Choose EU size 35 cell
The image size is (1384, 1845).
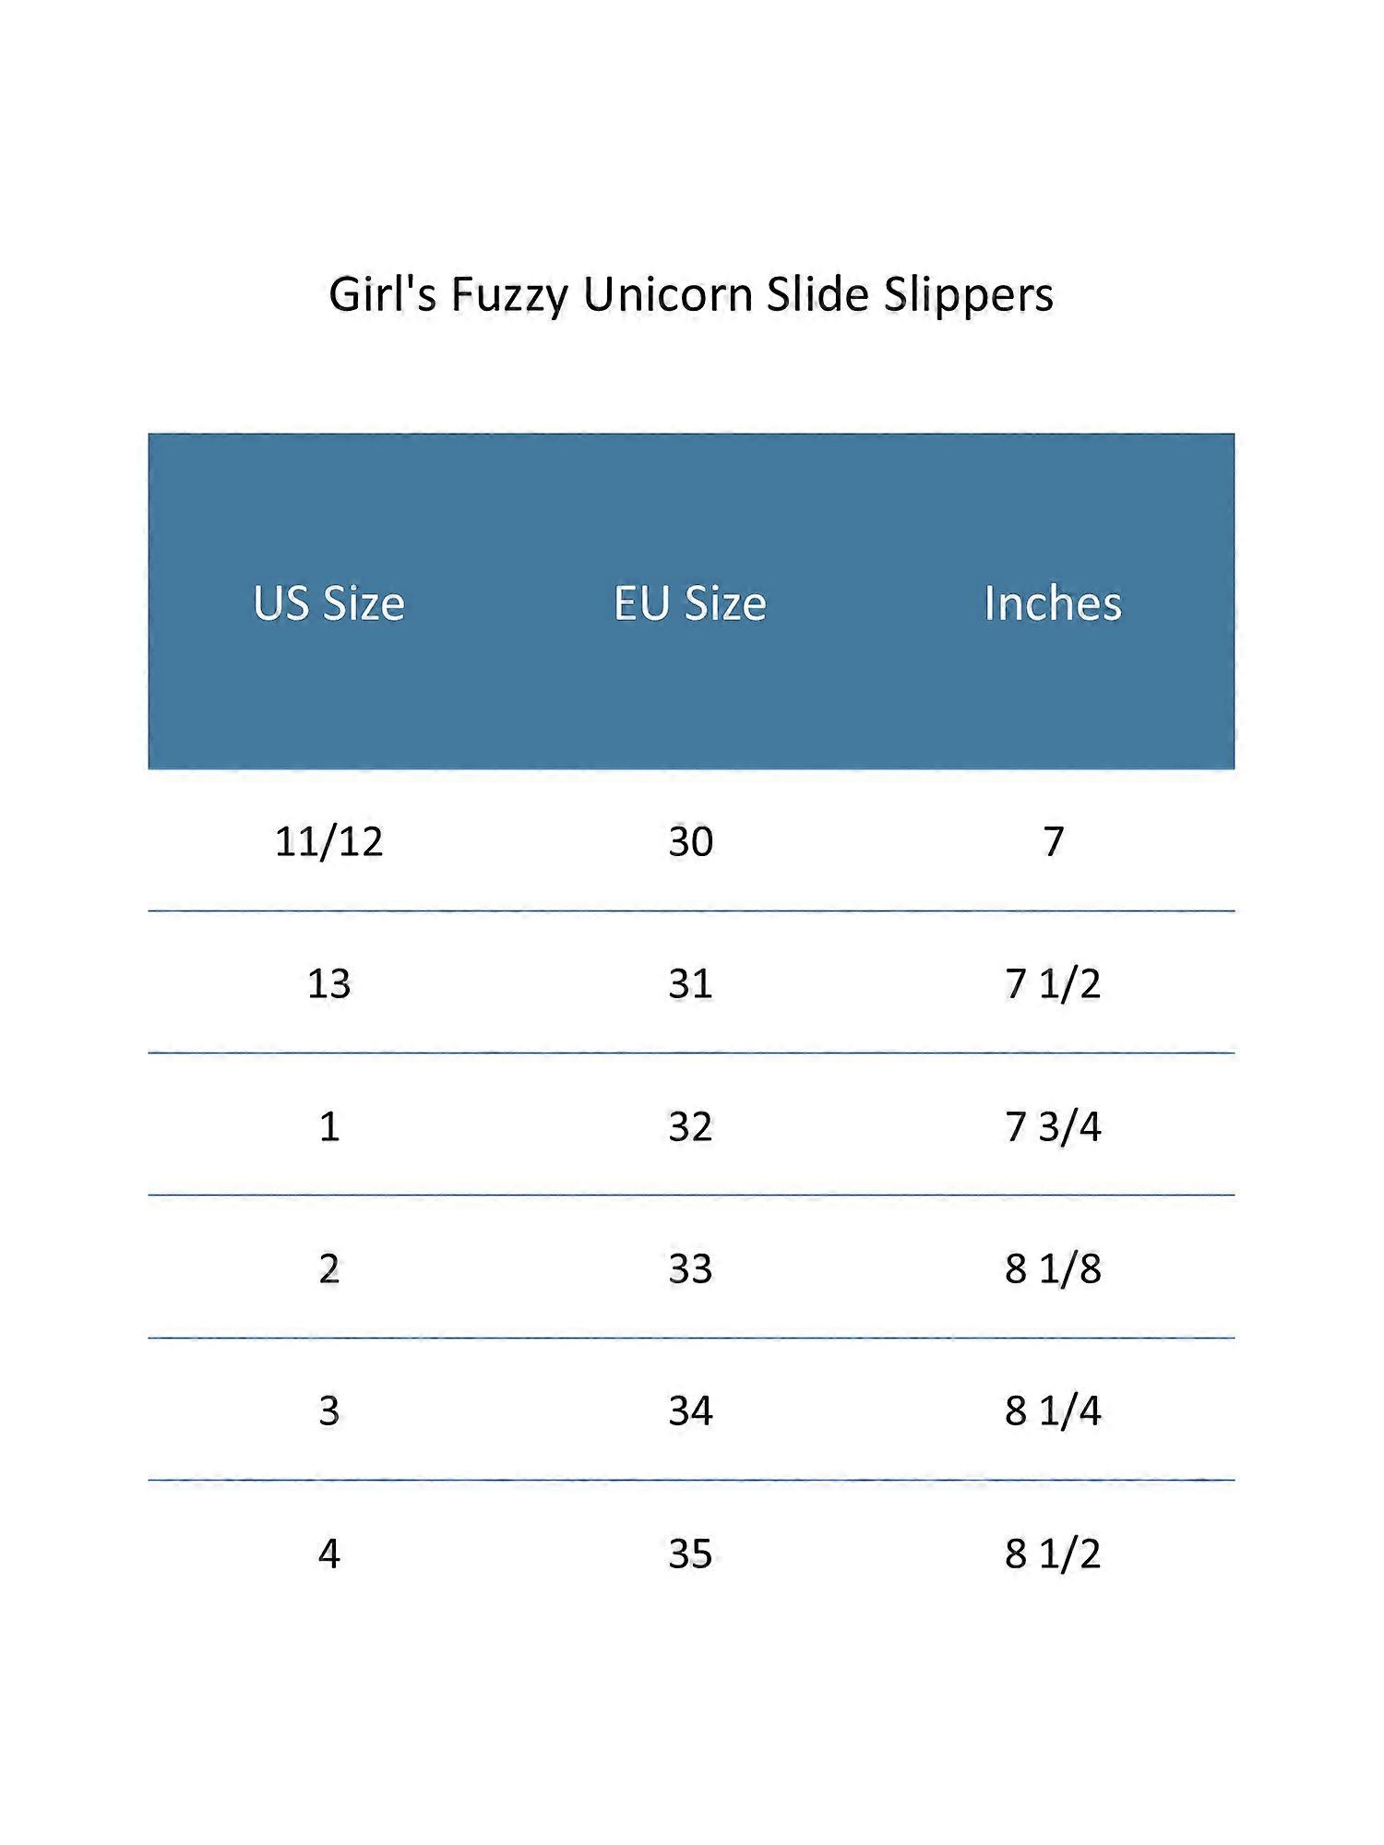pos(691,1554)
